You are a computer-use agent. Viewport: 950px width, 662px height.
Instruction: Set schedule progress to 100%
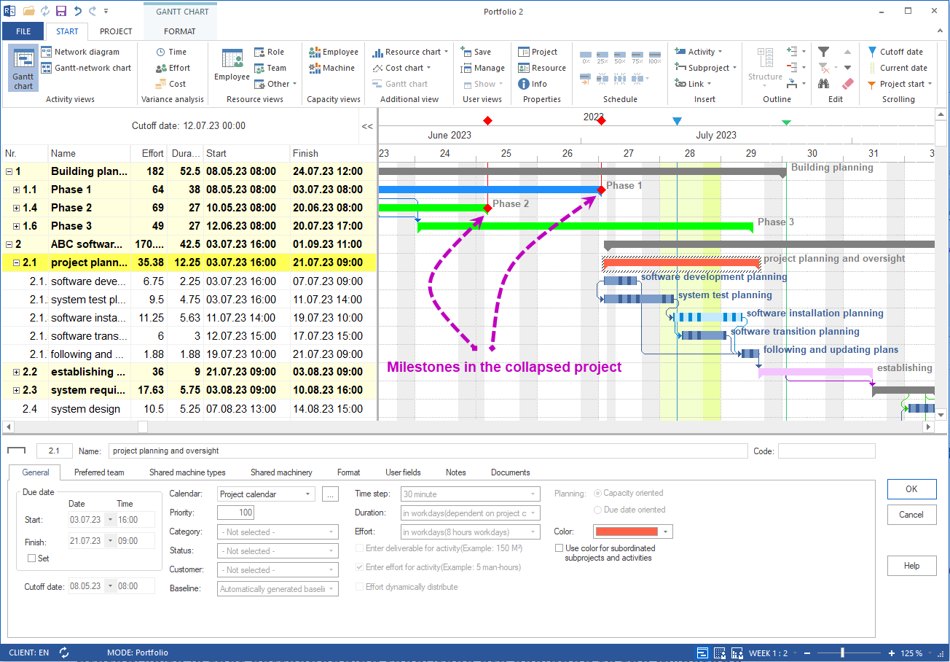pos(654,57)
